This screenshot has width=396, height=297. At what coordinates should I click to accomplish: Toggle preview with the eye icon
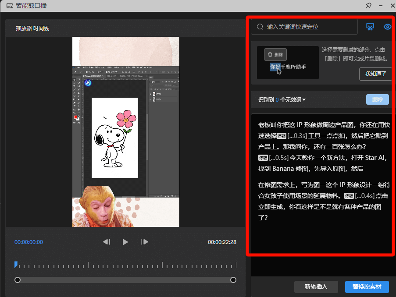pos(387,27)
